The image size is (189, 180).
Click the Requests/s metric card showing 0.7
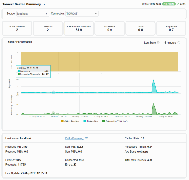click(171, 28)
